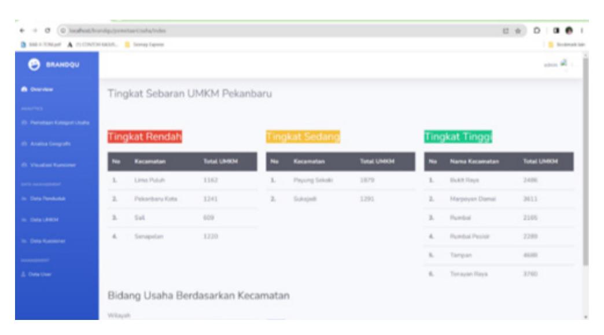Select the Sail row

[x=182, y=218]
